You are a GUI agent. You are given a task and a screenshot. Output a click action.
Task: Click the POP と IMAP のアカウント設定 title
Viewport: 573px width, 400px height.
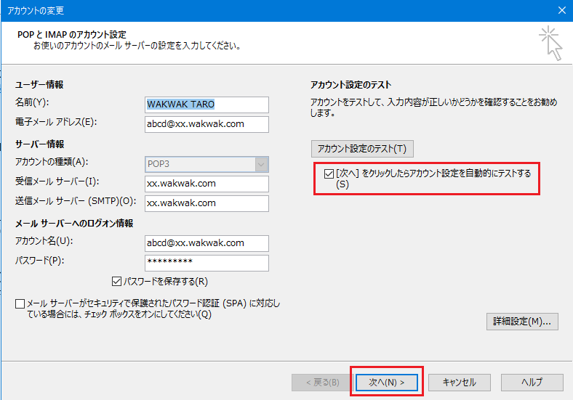point(71,35)
